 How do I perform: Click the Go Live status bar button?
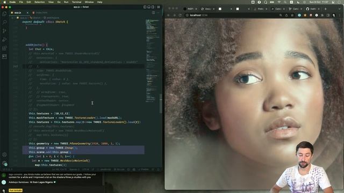(x=120, y=169)
